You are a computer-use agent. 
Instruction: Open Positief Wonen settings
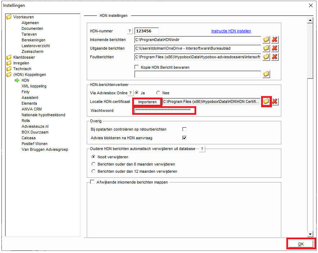point(35,144)
